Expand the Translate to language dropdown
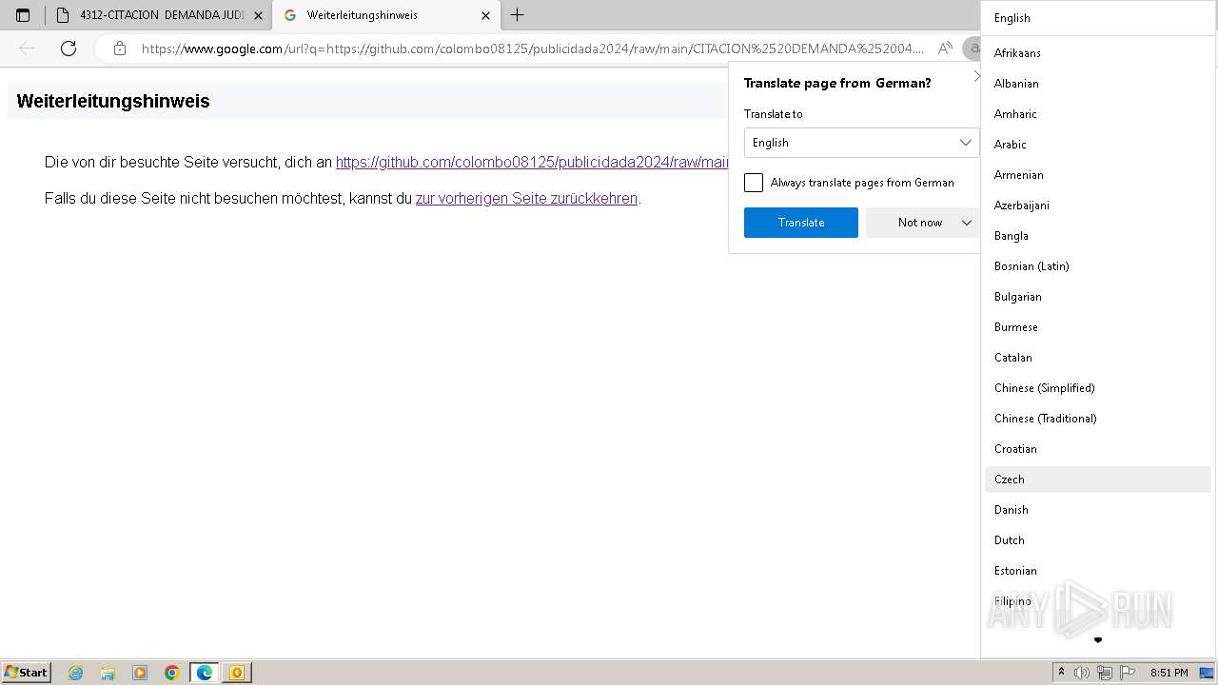The width and height of the screenshot is (1218, 685). tap(861, 143)
